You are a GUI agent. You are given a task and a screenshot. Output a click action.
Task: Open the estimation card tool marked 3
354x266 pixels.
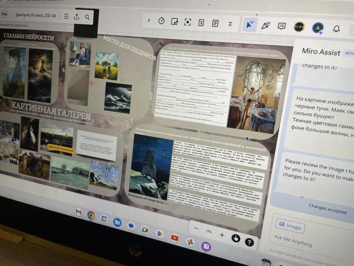coord(201,23)
